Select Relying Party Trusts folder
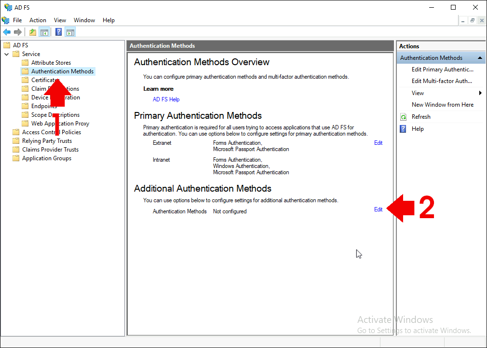The image size is (487, 348). 47,141
